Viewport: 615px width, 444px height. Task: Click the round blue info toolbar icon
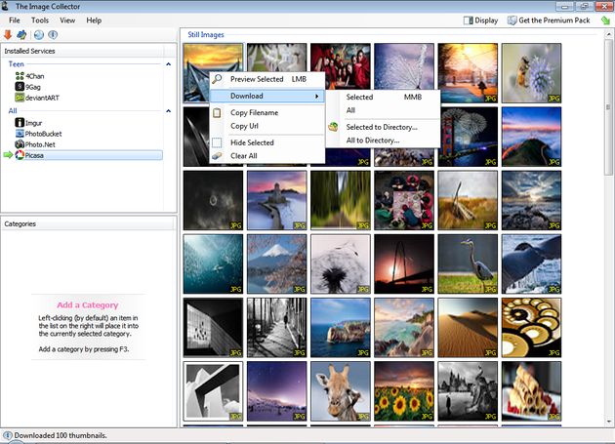pyautogui.click(x=53, y=35)
